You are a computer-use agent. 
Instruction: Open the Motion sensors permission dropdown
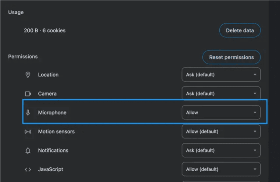click(x=221, y=132)
